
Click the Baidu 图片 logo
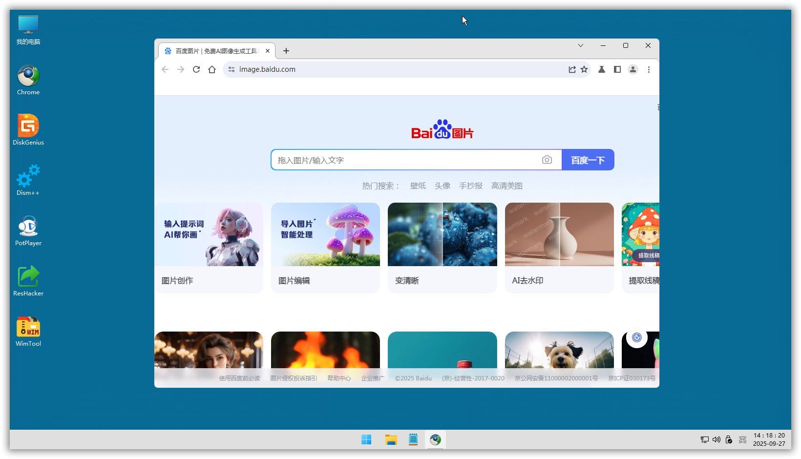click(x=443, y=129)
